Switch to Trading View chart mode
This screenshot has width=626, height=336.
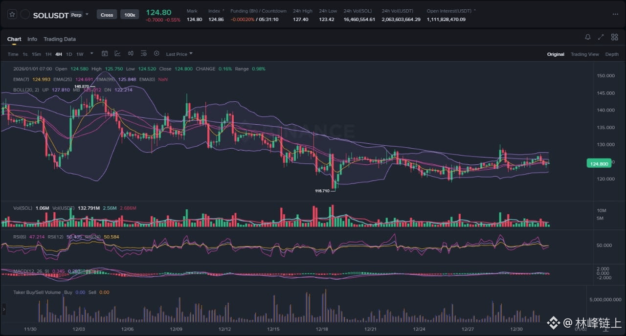584,54
